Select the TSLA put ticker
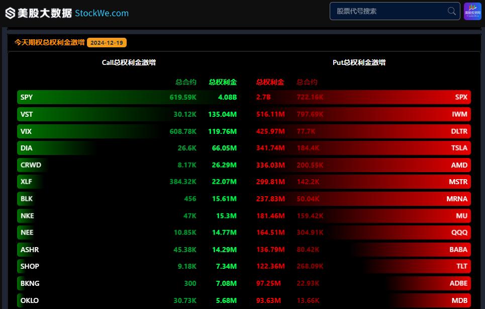This screenshot has height=309, width=485. tap(459, 148)
